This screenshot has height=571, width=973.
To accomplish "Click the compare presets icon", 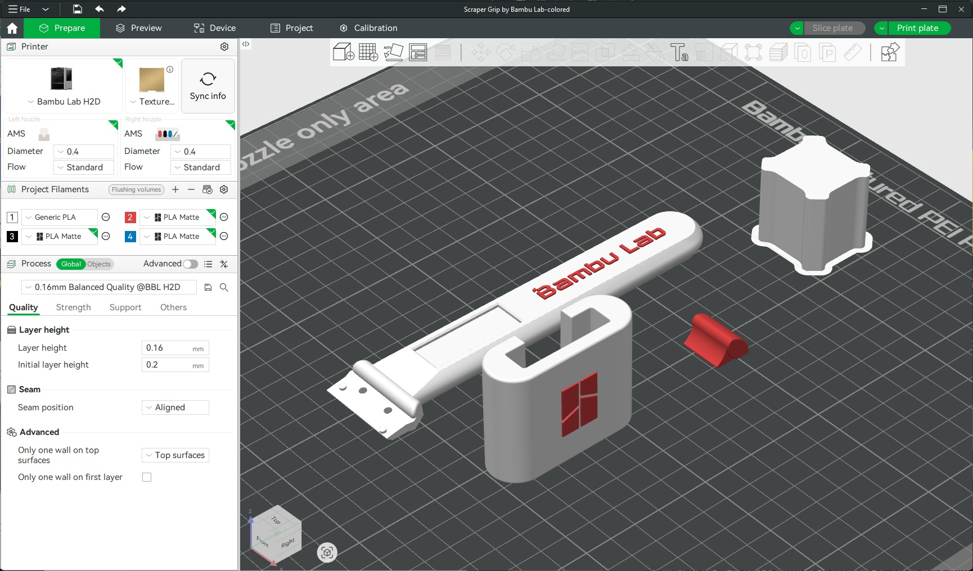I will click(x=224, y=264).
